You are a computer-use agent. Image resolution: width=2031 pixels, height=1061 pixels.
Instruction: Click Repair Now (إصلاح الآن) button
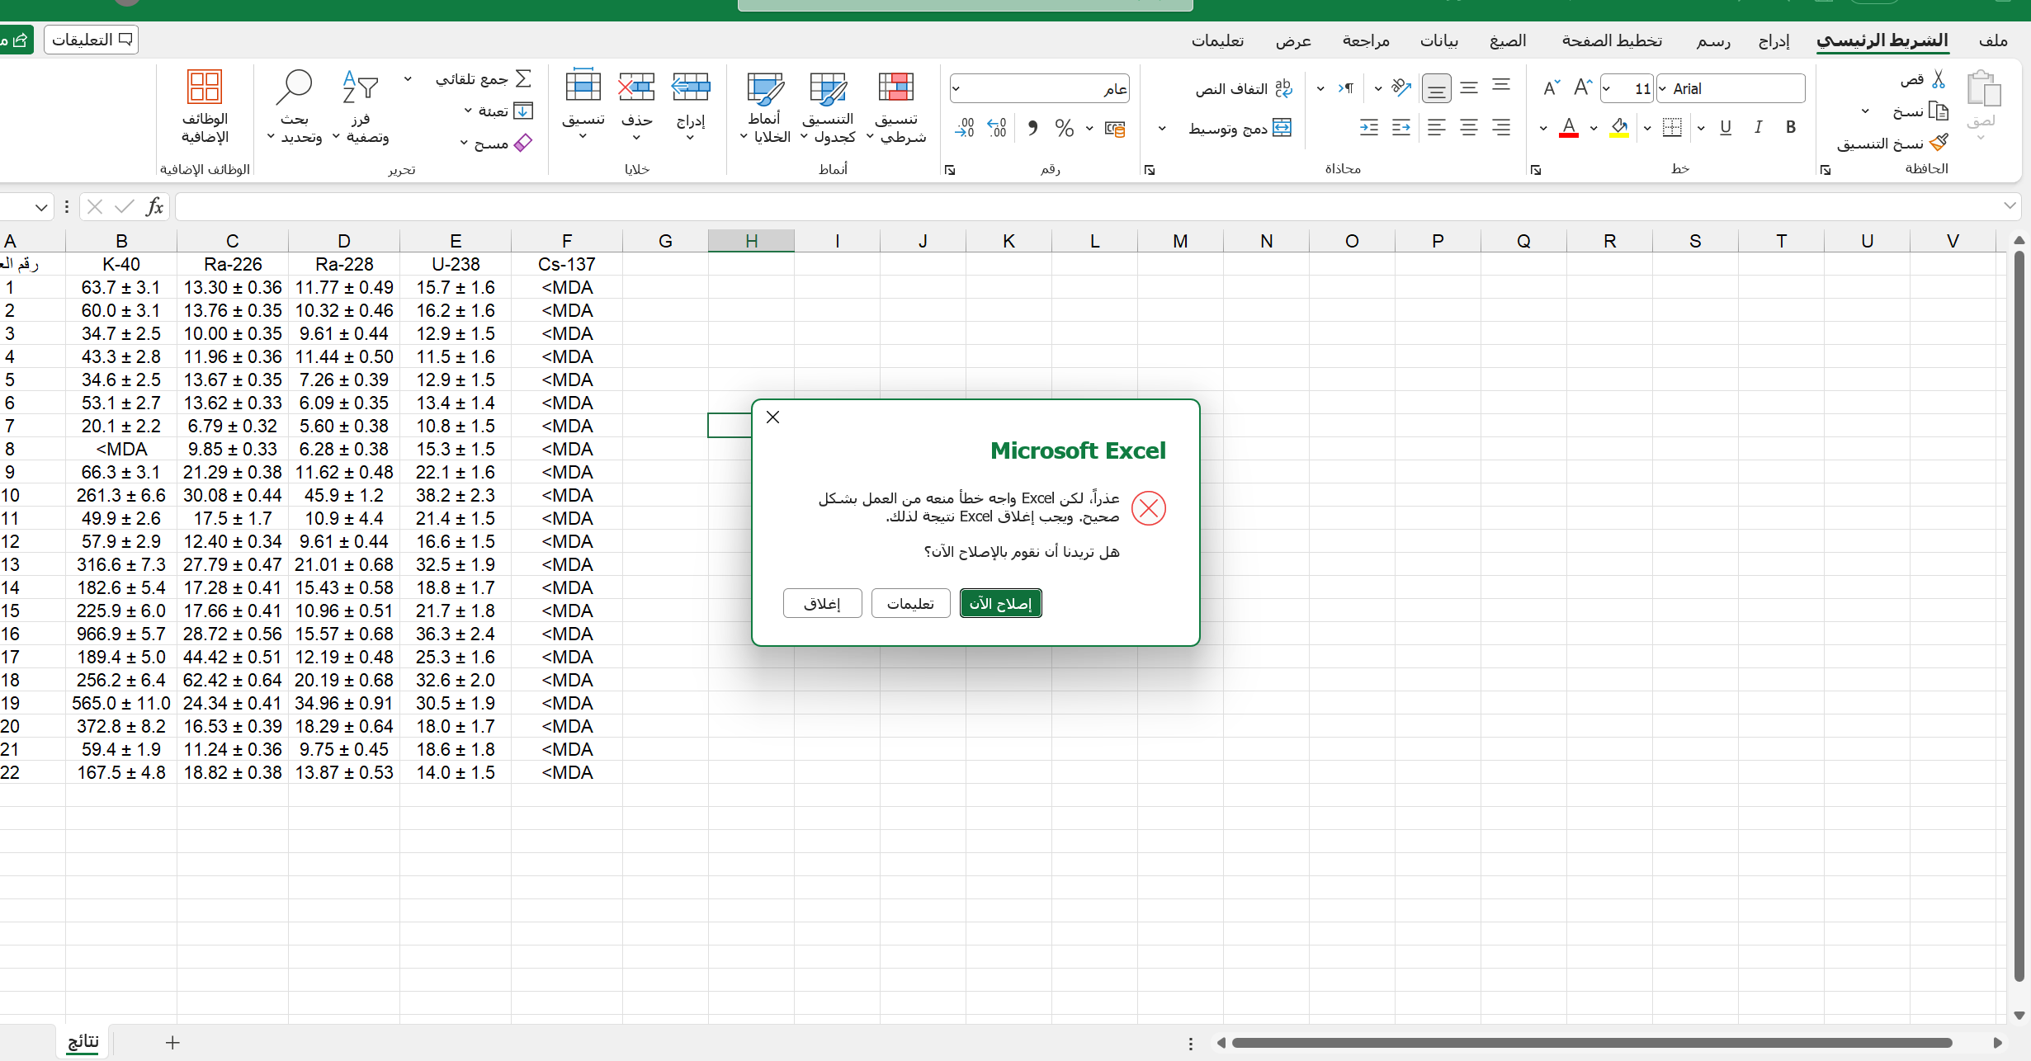tap(1000, 603)
